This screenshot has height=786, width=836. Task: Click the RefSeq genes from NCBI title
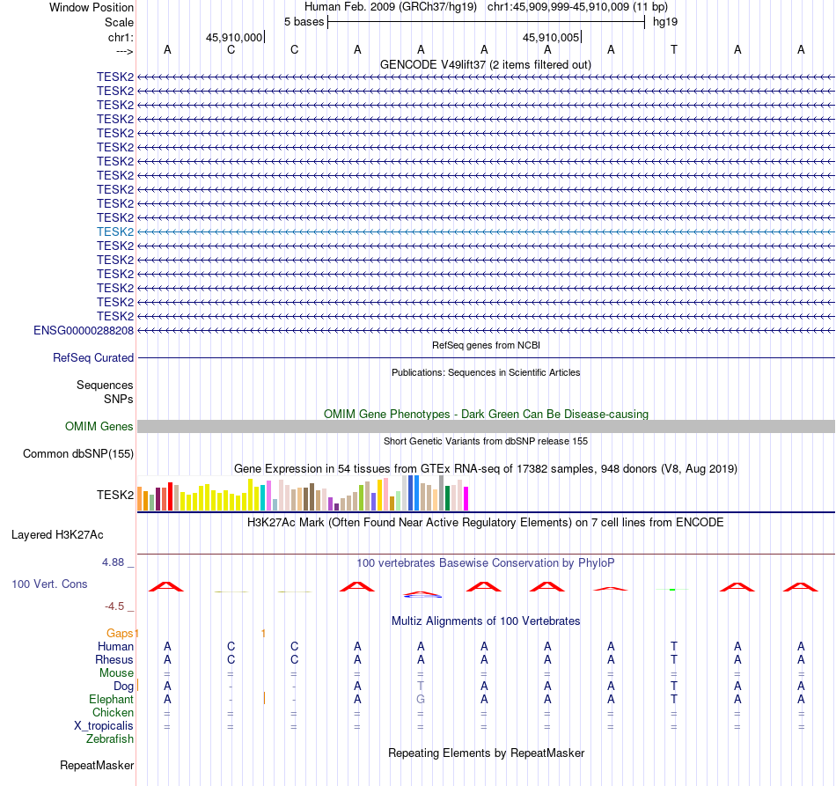coord(486,345)
